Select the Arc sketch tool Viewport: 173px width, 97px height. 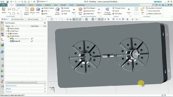[x=9, y=13]
